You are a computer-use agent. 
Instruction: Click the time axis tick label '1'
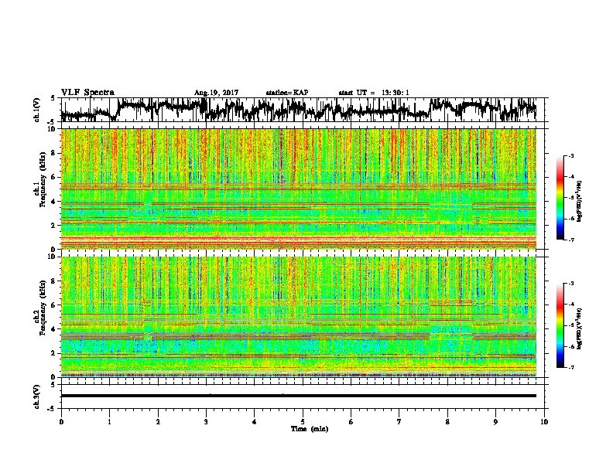click(x=109, y=422)
